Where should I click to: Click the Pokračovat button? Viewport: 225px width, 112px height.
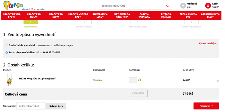pyautogui.click(x=206, y=106)
